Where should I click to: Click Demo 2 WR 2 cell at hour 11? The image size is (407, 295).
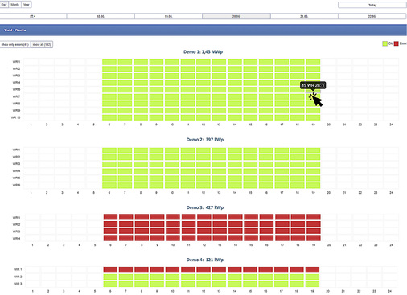tap(187, 157)
